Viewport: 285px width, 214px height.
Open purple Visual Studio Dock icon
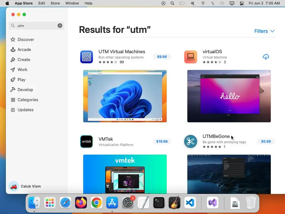click(x=213, y=203)
